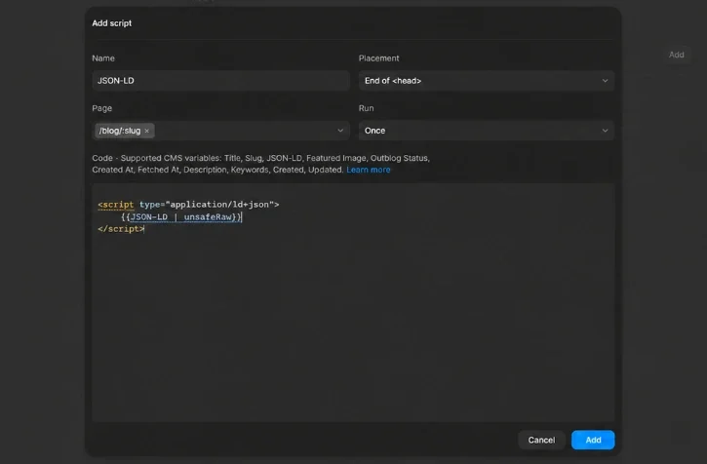Click the Page field chevron arrow
707x464 pixels.
(340, 131)
